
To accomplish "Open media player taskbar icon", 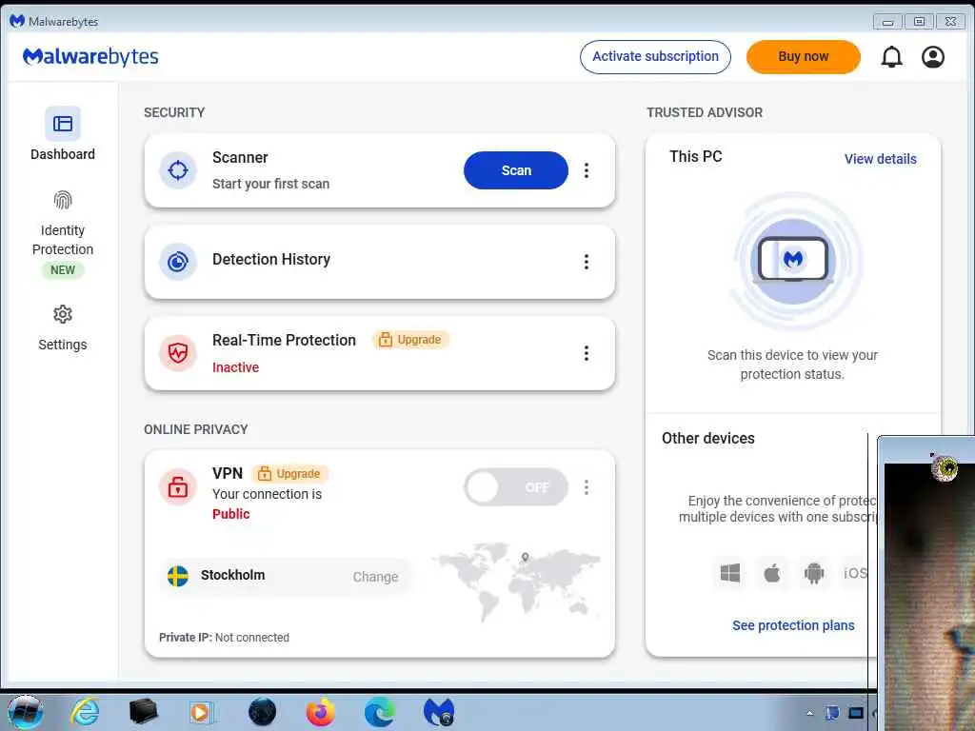I will click(x=201, y=712).
